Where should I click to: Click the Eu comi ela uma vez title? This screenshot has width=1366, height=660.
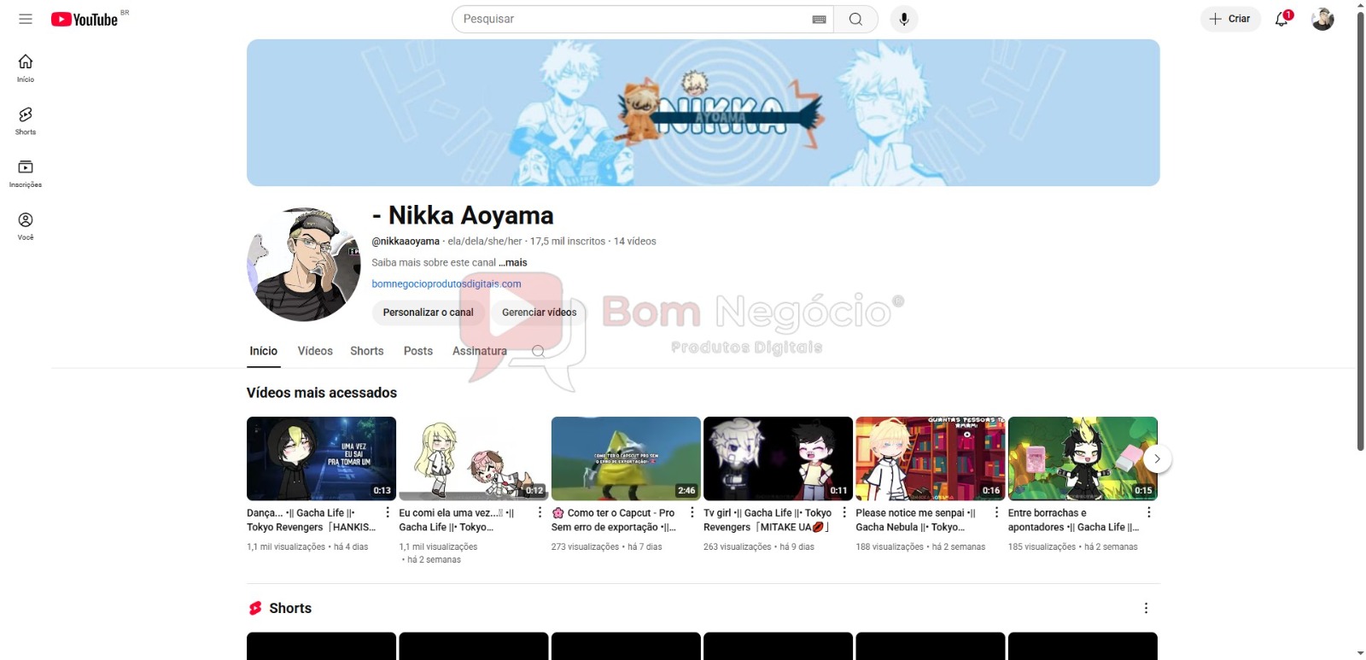pos(457,520)
